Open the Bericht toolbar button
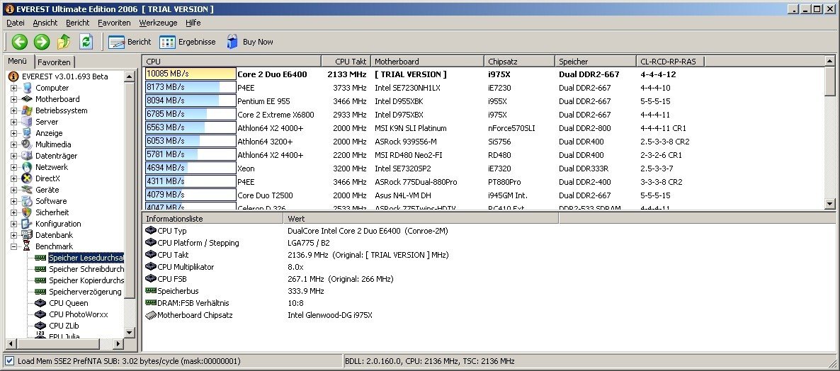This screenshot has height=371, width=840. point(130,42)
